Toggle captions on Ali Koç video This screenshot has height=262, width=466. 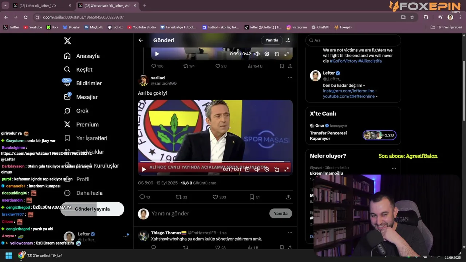(247, 169)
